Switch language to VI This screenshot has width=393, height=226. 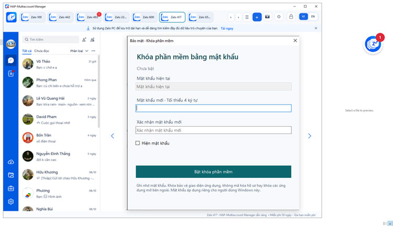tap(303, 17)
